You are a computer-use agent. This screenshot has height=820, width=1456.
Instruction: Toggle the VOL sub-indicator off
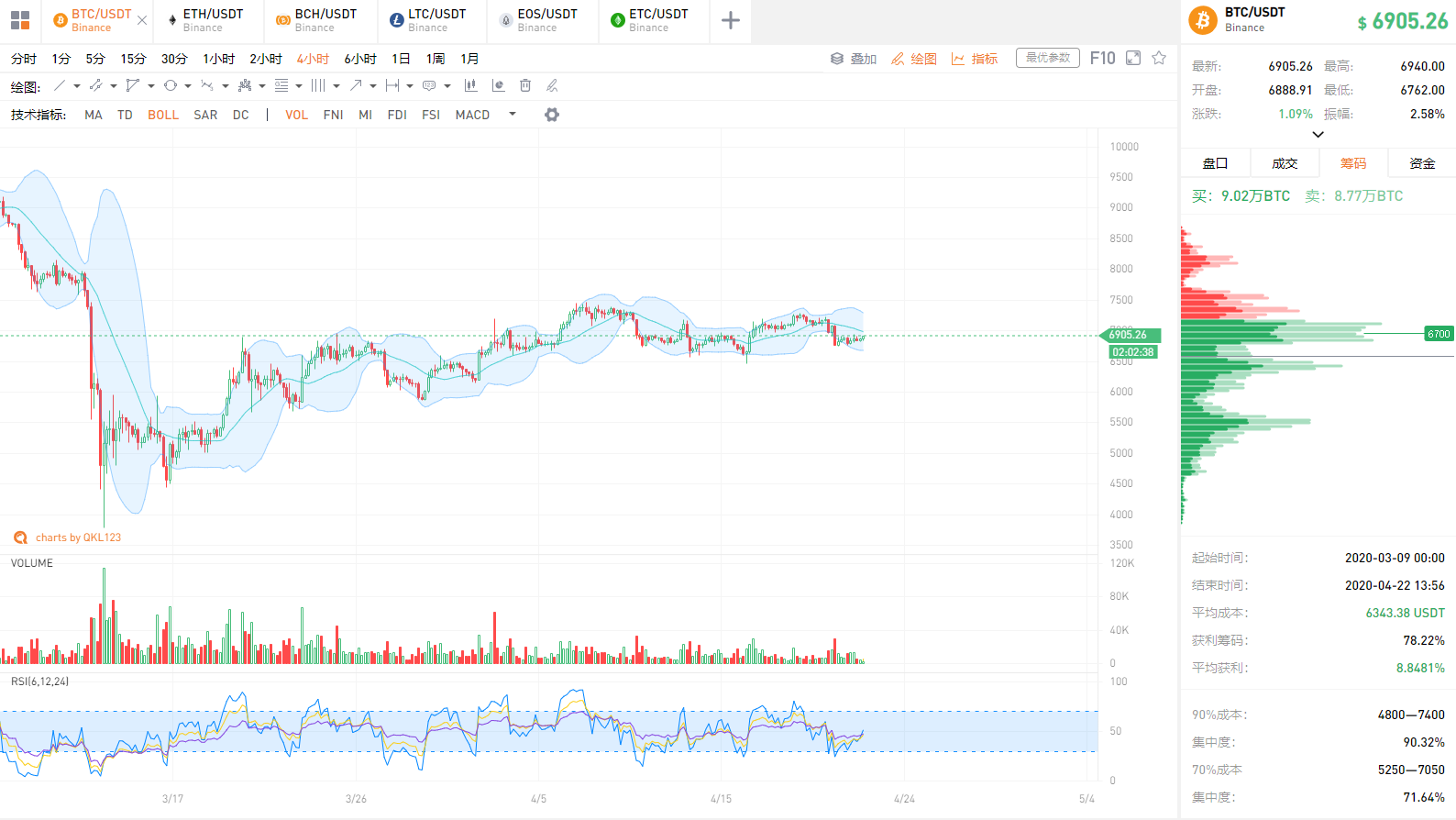(x=297, y=115)
